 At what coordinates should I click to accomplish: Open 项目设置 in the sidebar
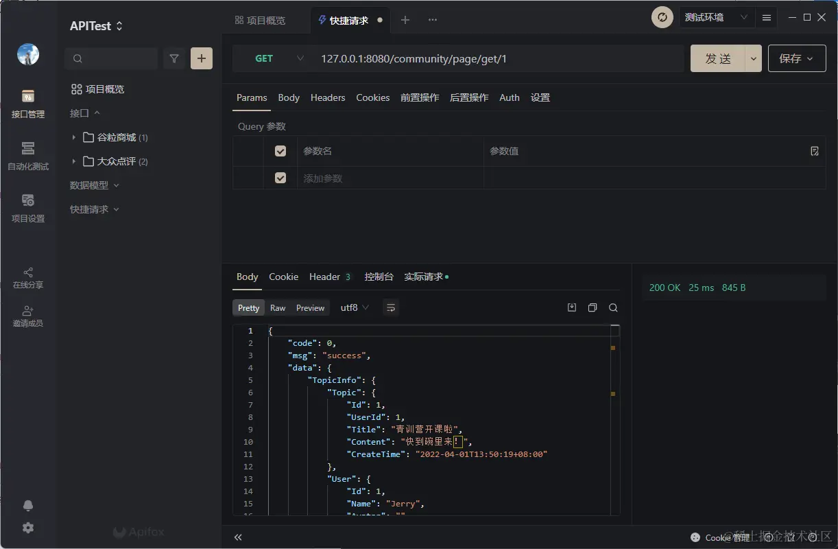tap(27, 207)
